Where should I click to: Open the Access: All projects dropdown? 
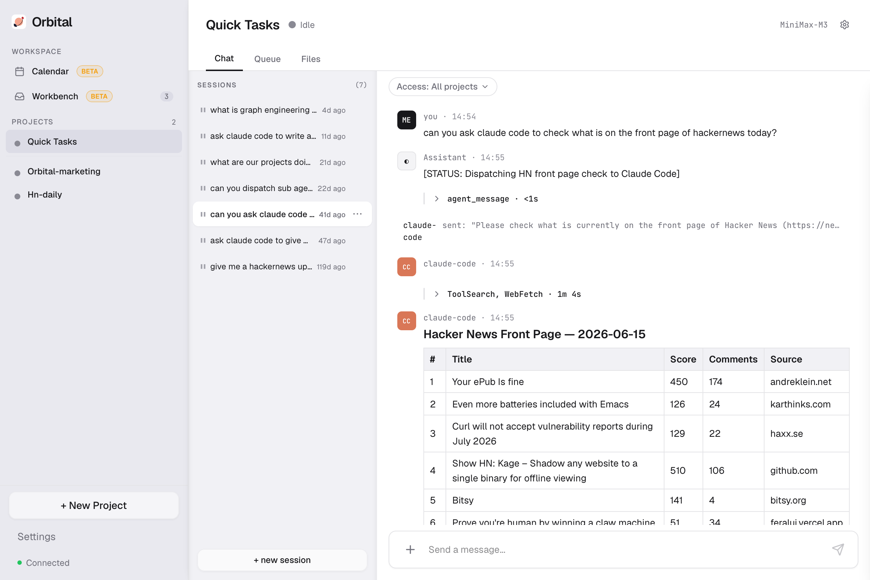(442, 87)
